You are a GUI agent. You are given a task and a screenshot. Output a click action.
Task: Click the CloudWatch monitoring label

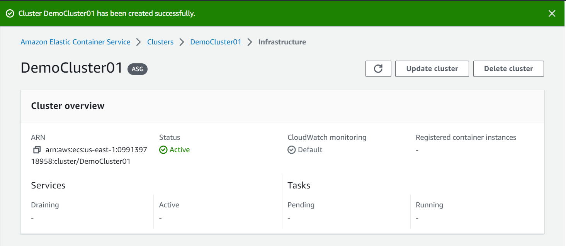click(x=327, y=137)
